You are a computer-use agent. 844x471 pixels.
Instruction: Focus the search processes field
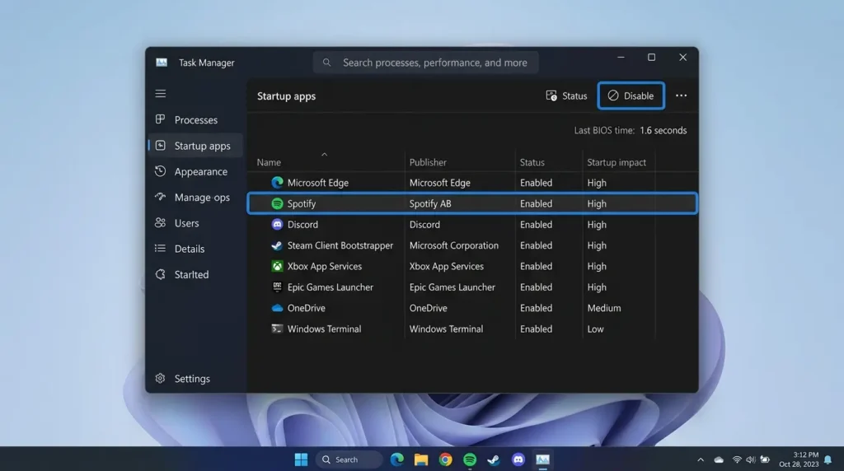click(426, 63)
